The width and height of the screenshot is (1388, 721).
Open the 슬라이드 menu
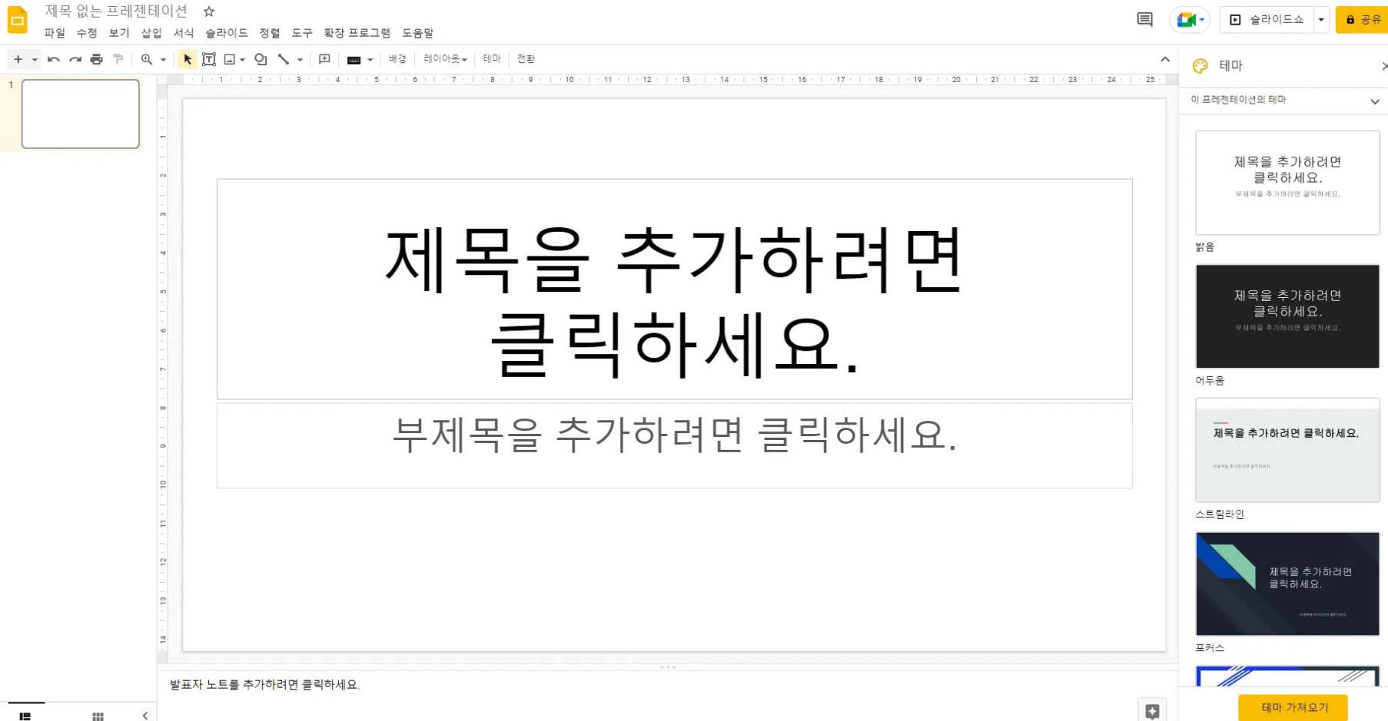[x=227, y=33]
